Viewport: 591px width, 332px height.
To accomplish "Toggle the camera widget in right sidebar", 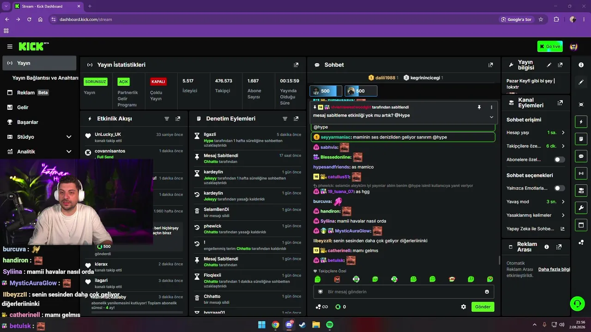I will coord(581,190).
